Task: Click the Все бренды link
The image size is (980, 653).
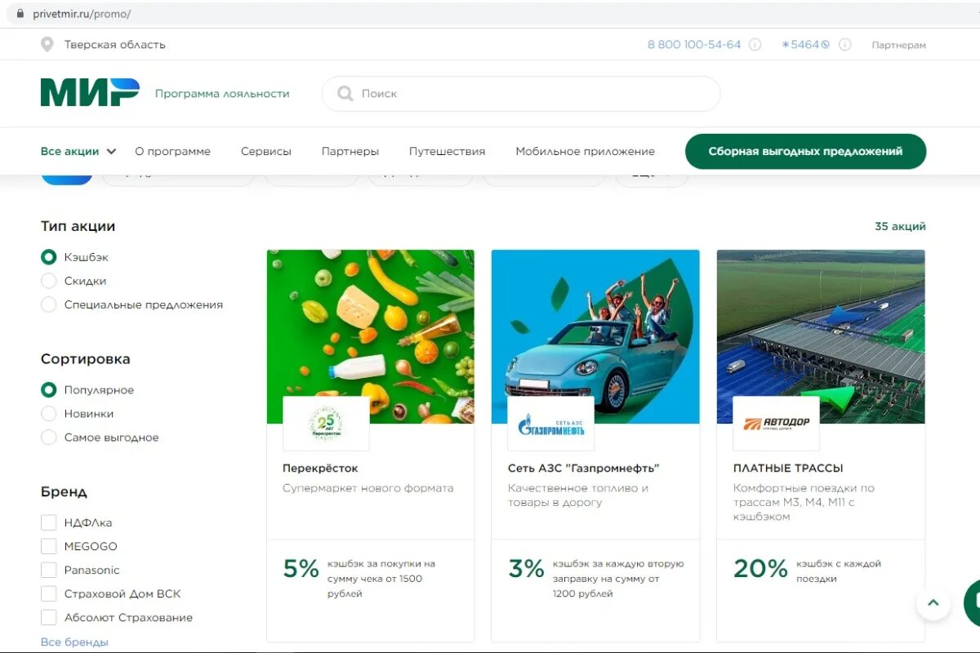Action: point(74,642)
